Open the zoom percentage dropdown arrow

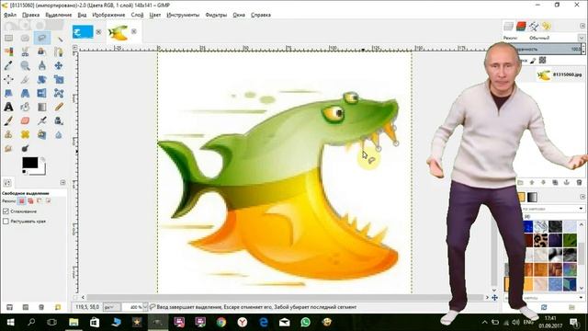(145, 307)
